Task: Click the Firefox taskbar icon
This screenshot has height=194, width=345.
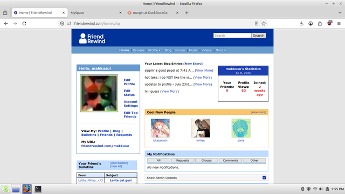Action: (x=27, y=189)
